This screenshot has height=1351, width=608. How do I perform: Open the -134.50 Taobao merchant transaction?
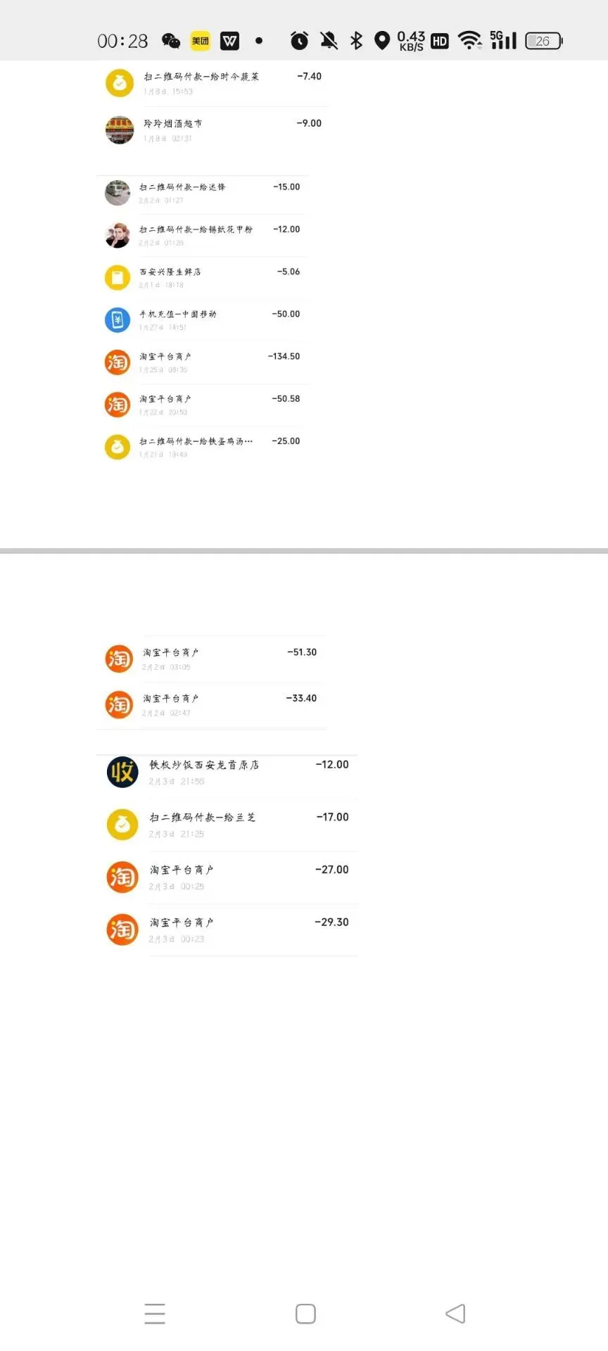pos(202,362)
